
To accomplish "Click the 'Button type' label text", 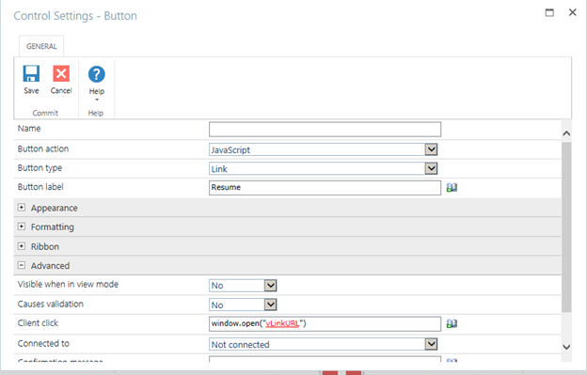I will coord(40,168).
